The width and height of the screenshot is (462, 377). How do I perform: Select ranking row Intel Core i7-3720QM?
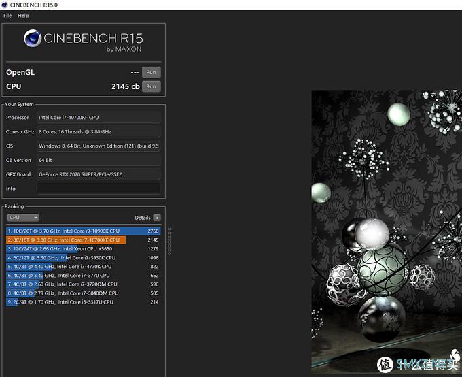pos(83,284)
